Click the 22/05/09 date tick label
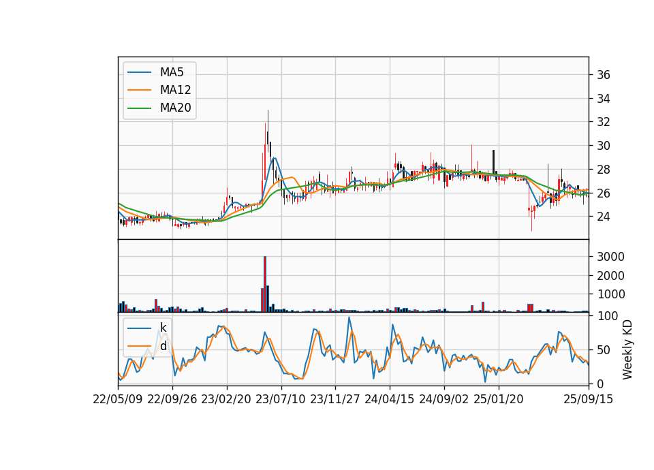Image resolution: width=654 pixels, height=470 pixels. tap(118, 399)
